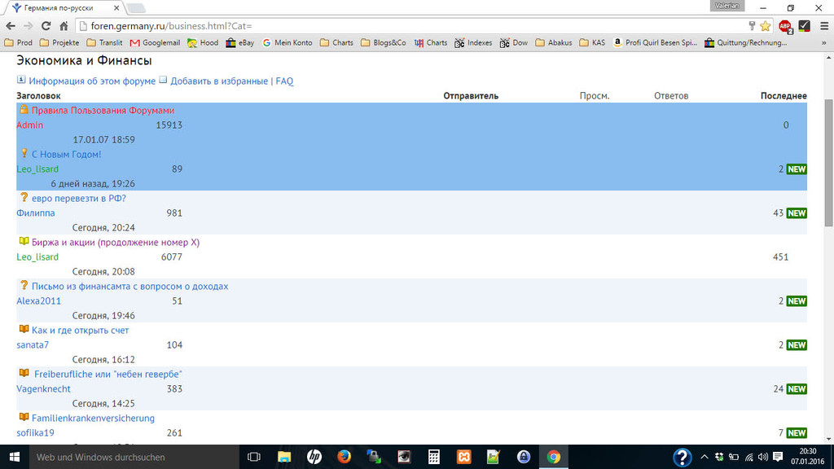
Task: Click the volume icon in the system tray
Action: pyautogui.click(x=763, y=457)
